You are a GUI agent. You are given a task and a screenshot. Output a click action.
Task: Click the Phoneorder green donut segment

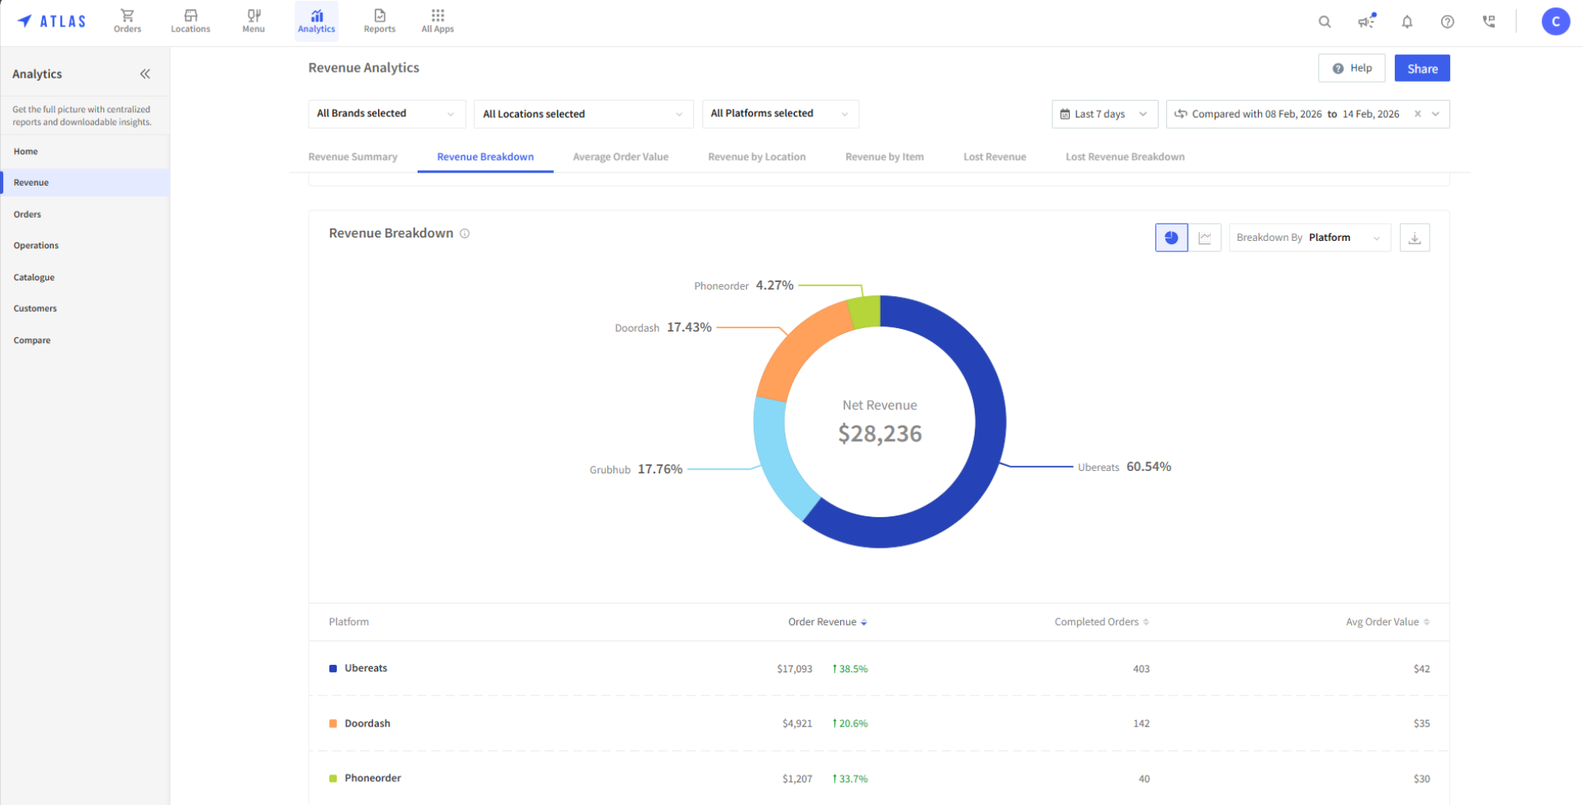click(866, 312)
